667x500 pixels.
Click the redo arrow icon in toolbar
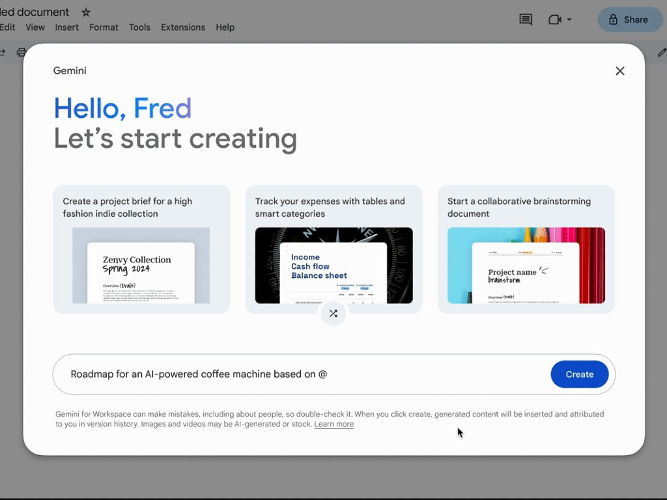point(3,52)
